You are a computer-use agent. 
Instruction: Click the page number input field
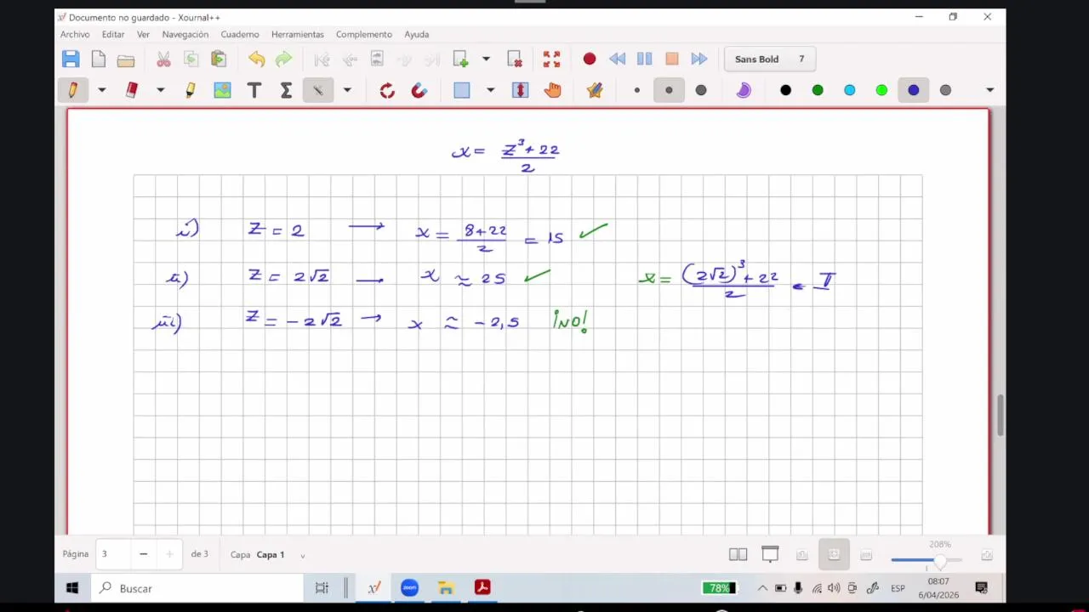[113, 554]
